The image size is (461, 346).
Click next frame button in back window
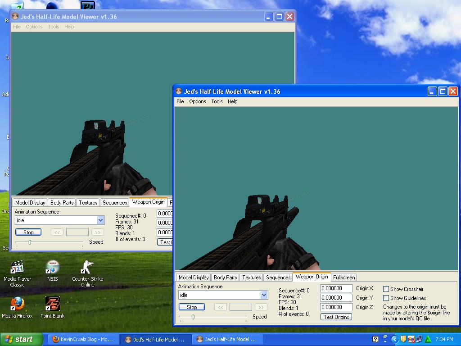click(x=97, y=232)
